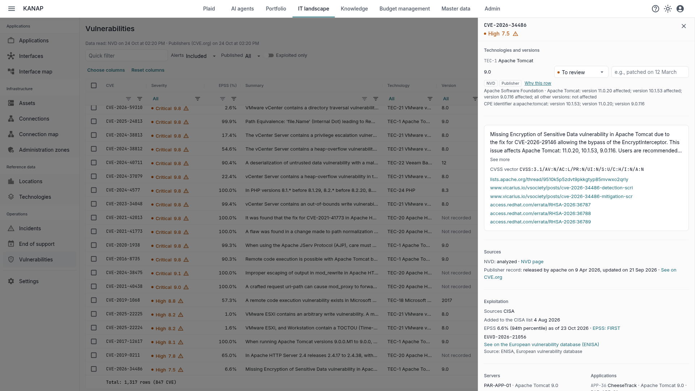The image size is (695, 391).
Task: Open the Alerts Included dropdown
Action: point(201,56)
